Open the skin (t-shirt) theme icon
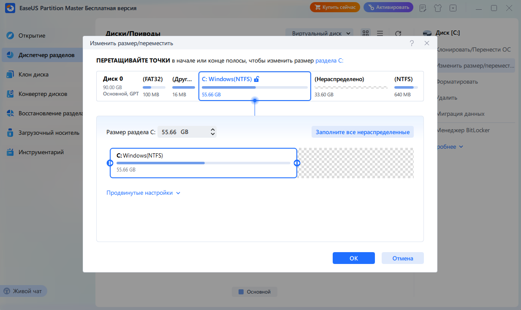Viewport: 521px width, 310px height. tap(438, 8)
